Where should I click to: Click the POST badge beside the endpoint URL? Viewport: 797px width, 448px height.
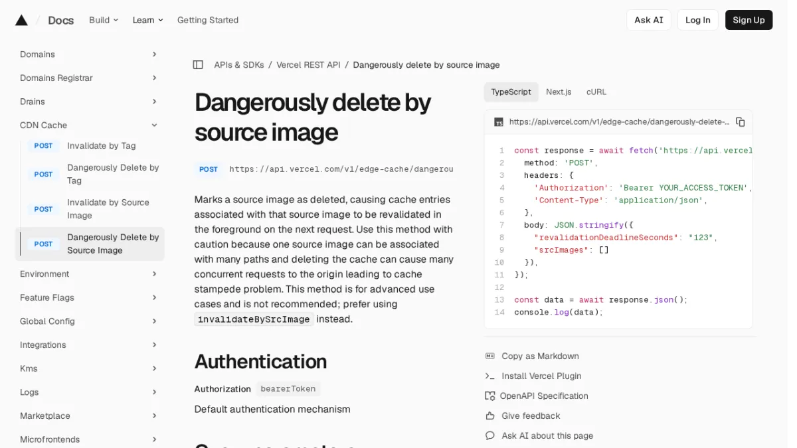tap(209, 169)
